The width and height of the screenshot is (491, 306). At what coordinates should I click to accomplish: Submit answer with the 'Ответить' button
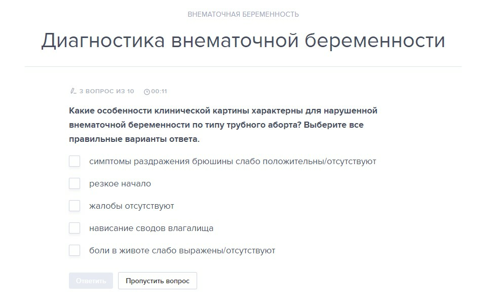pyautogui.click(x=91, y=281)
